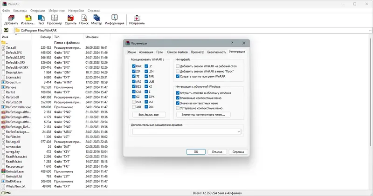The image size is (373, 196).
Task: Open the Настройки menu
Action: [x=76, y=11]
